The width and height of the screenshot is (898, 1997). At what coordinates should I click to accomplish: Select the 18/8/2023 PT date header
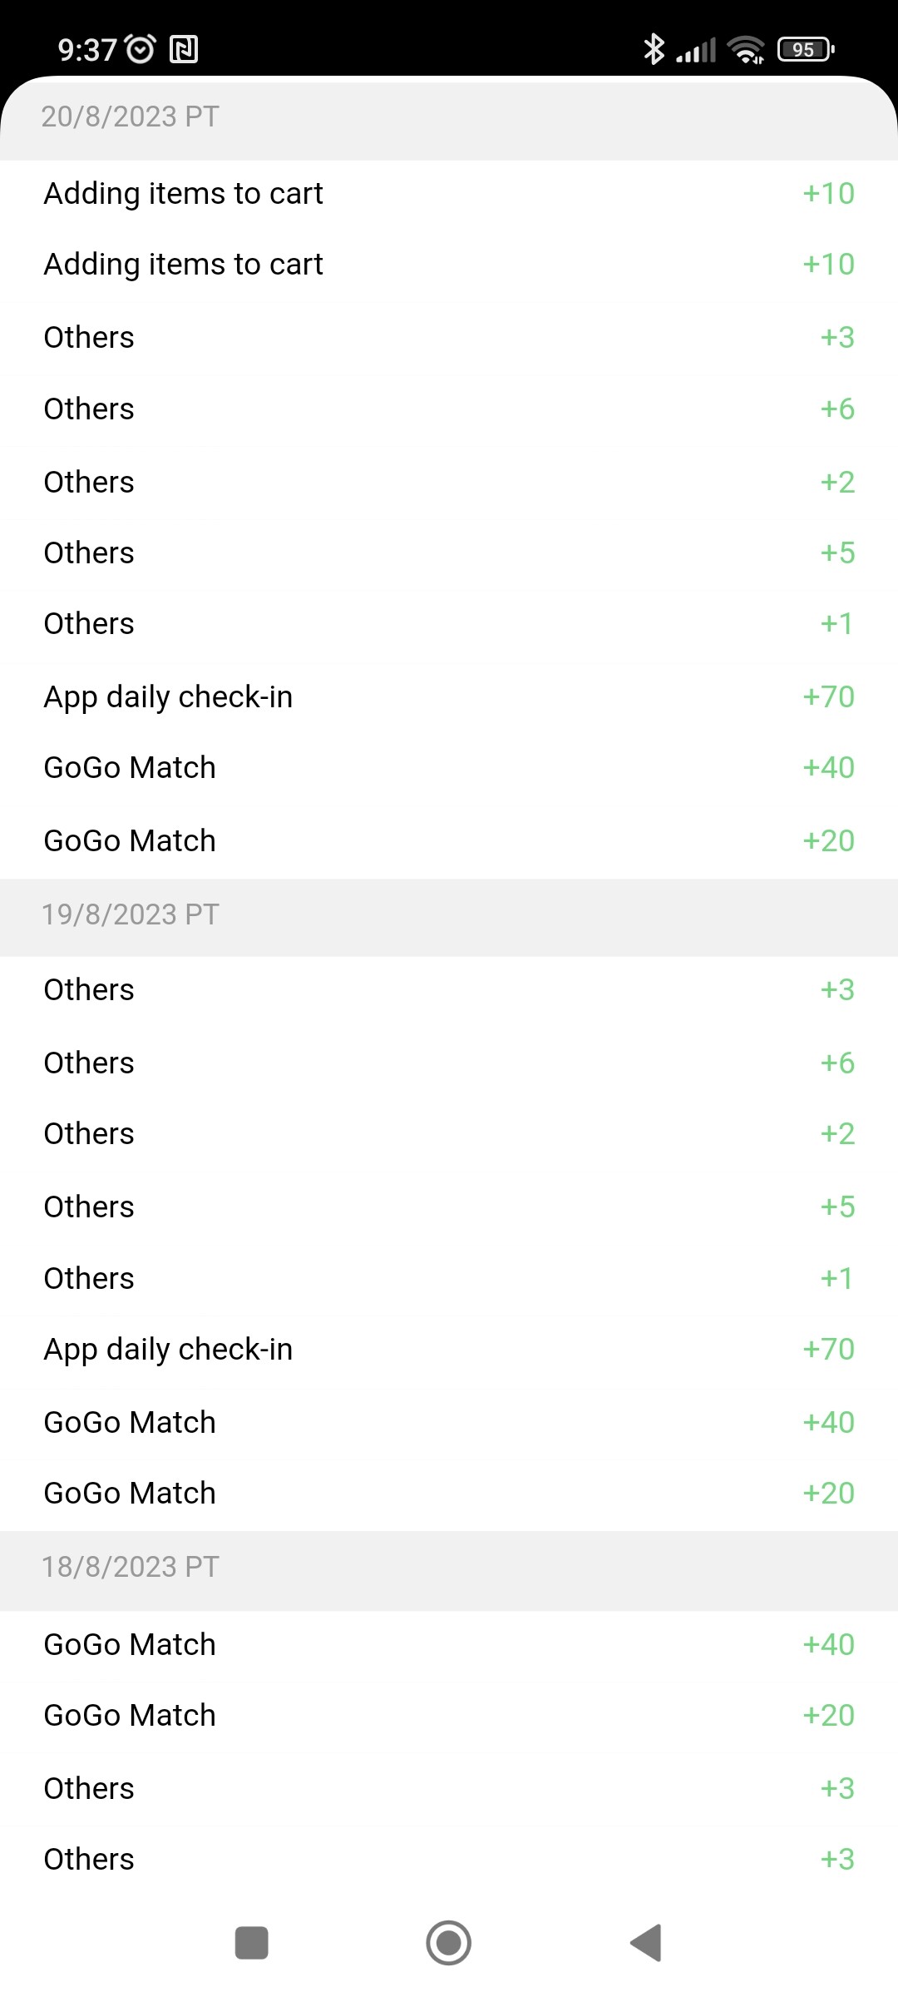coord(131,1567)
